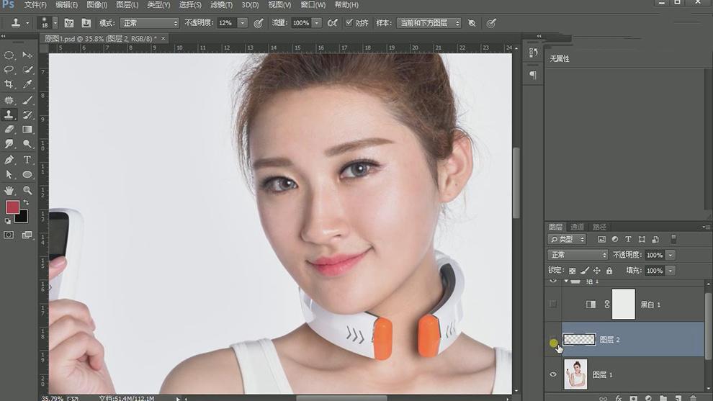713x401 pixels.
Task: Select the Horizontal Type tool
Action: 27,160
